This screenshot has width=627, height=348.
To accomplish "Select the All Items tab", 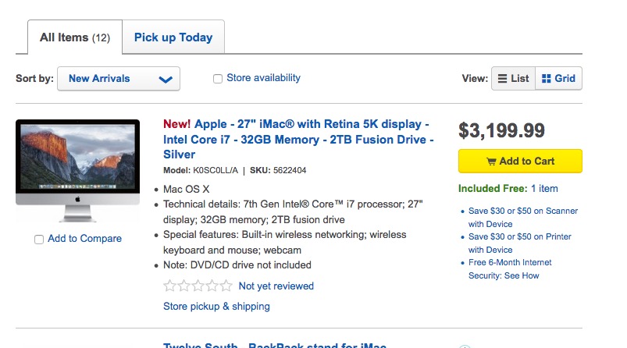I will coord(75,37).
